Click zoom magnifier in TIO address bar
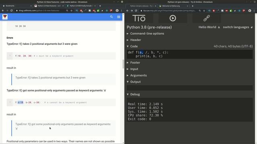The image size is (257, 144). 200,11
